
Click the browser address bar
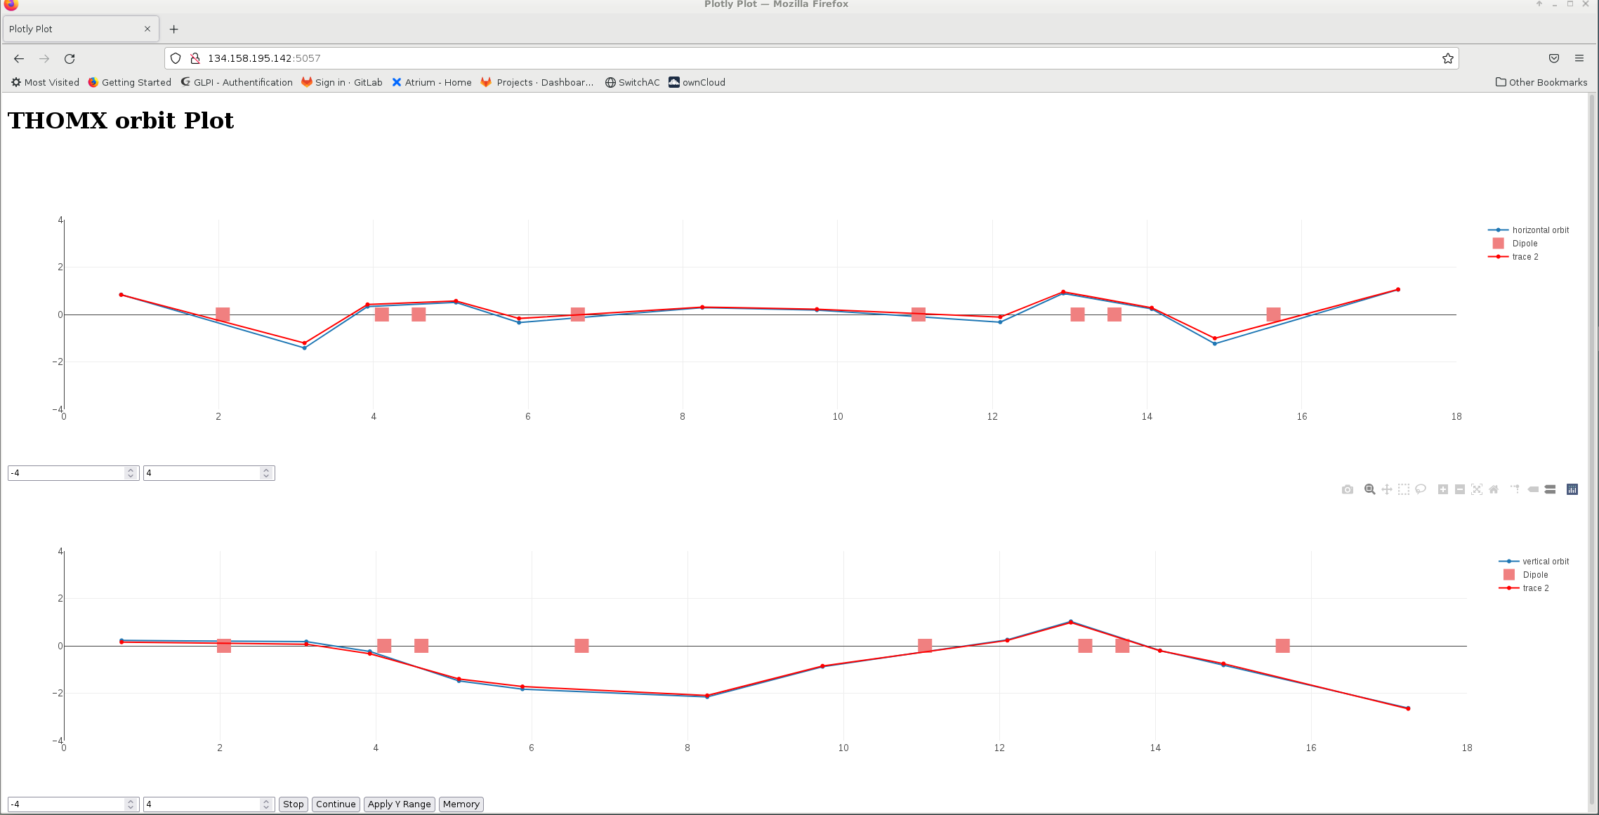pyautogui.click(x=808, y=58)
